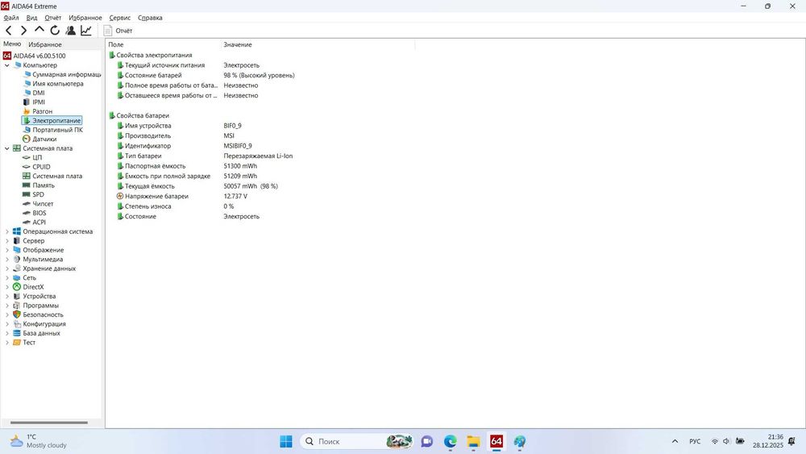Open the ACPI tree item
Image resolution: width=806 pixels, height=454 pixels.
[x=39, y=223]
